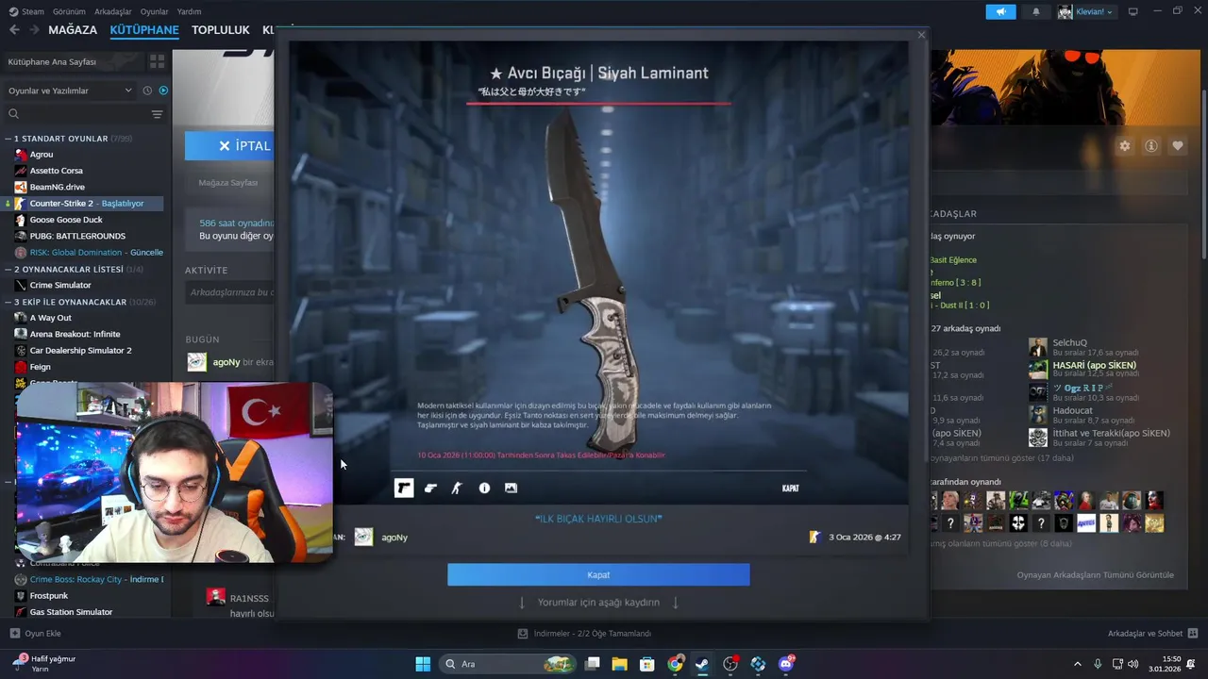Image resolution: width=1208 pixels, height=679 pixels.
Task: Switch to the MAĞAZA tab
Action: coord(73,30)
